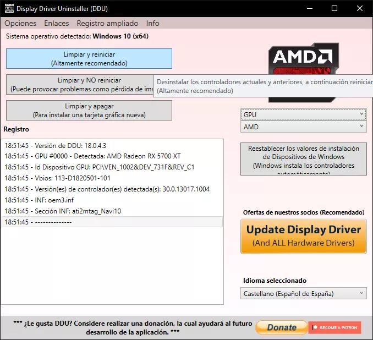Image resolution: width=373 pixels, height=340 pixels.
Task: Close the DDU window
Action: pyautogui.click(x=360, y=9)
